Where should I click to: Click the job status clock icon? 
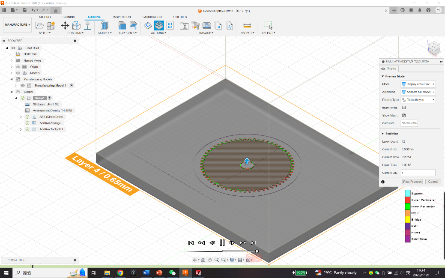tap(411, 10)
